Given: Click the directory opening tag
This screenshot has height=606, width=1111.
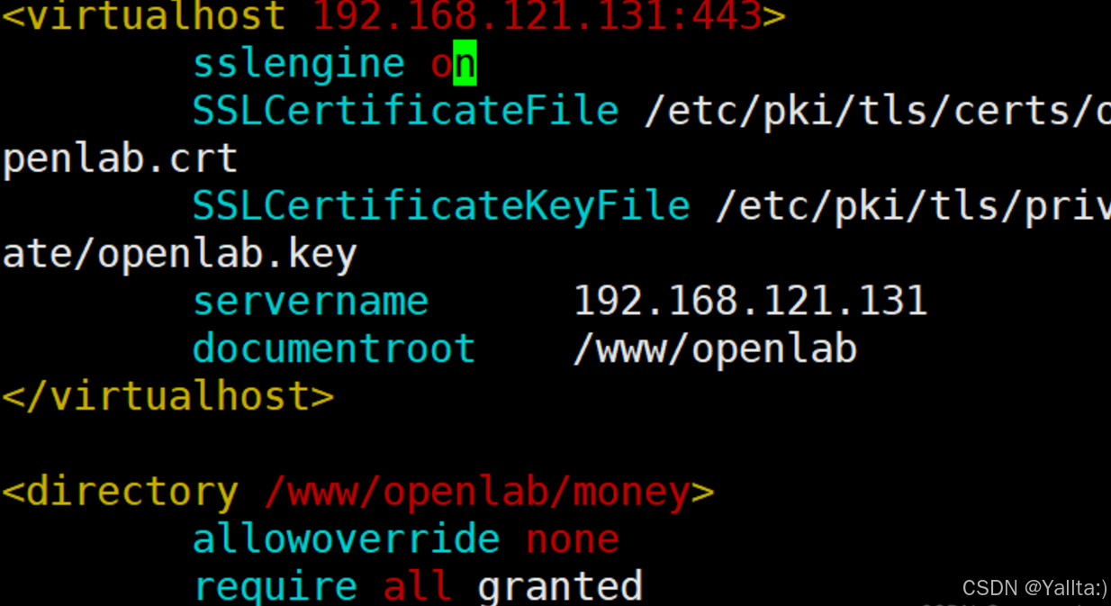Looking at the screenshot, I should [x=120, y=491].
